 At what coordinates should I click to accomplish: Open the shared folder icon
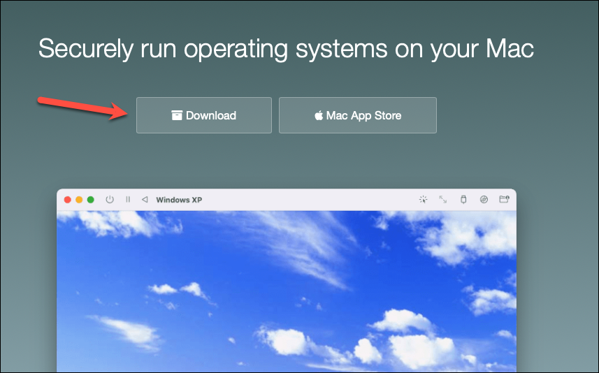click(504, 199)
